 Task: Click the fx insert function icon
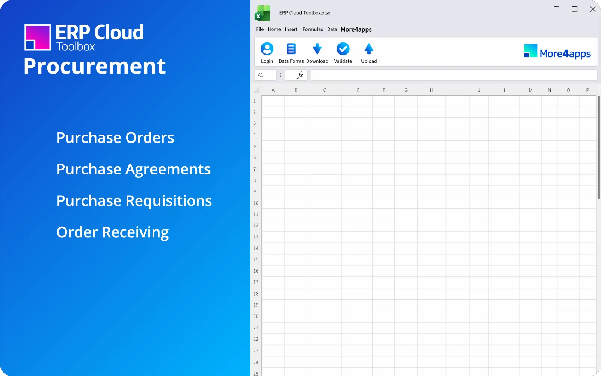[300, 75]
